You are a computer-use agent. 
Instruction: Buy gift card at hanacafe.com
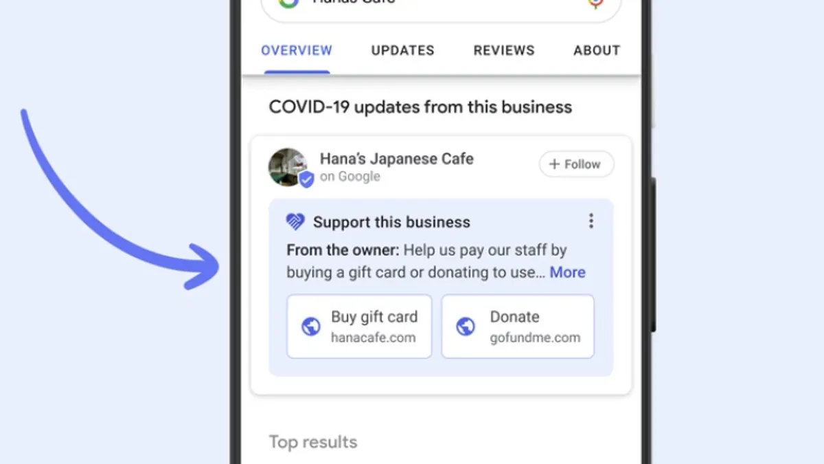click(x=359, y=327)
